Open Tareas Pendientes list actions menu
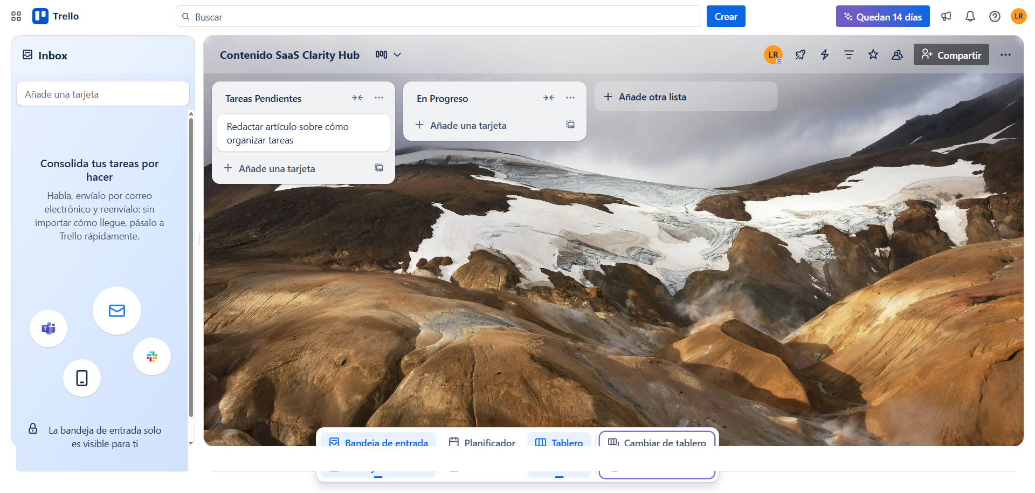 pyautogui.click(x=379, y=98)
